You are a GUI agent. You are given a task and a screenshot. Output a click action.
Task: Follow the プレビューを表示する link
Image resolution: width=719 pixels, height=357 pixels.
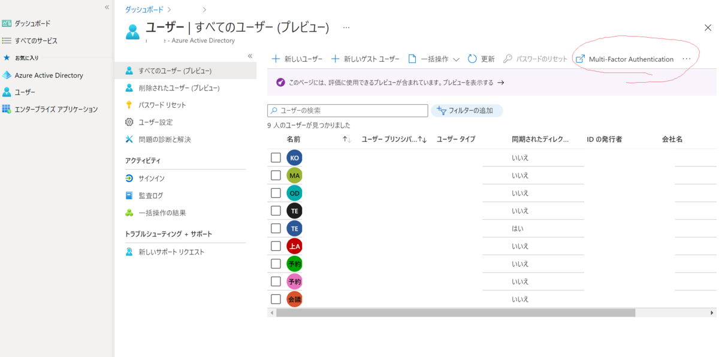[469, 81]
